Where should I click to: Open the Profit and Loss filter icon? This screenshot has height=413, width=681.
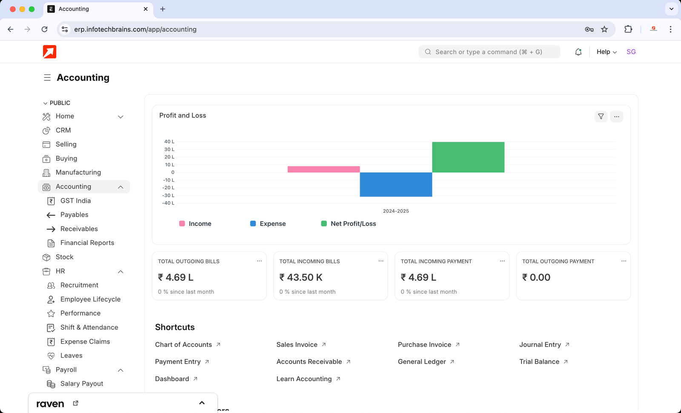click(x=601, y=117)
